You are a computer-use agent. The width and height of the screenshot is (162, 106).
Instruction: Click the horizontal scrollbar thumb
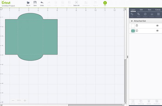tap(95, 105)
